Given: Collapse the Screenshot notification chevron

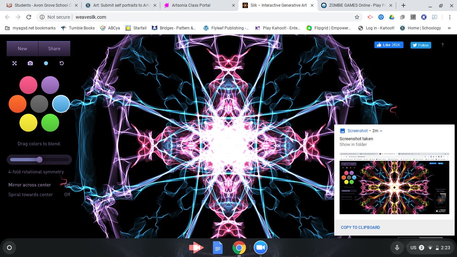Looking at the screenshot, I should [x=381, y=131].
